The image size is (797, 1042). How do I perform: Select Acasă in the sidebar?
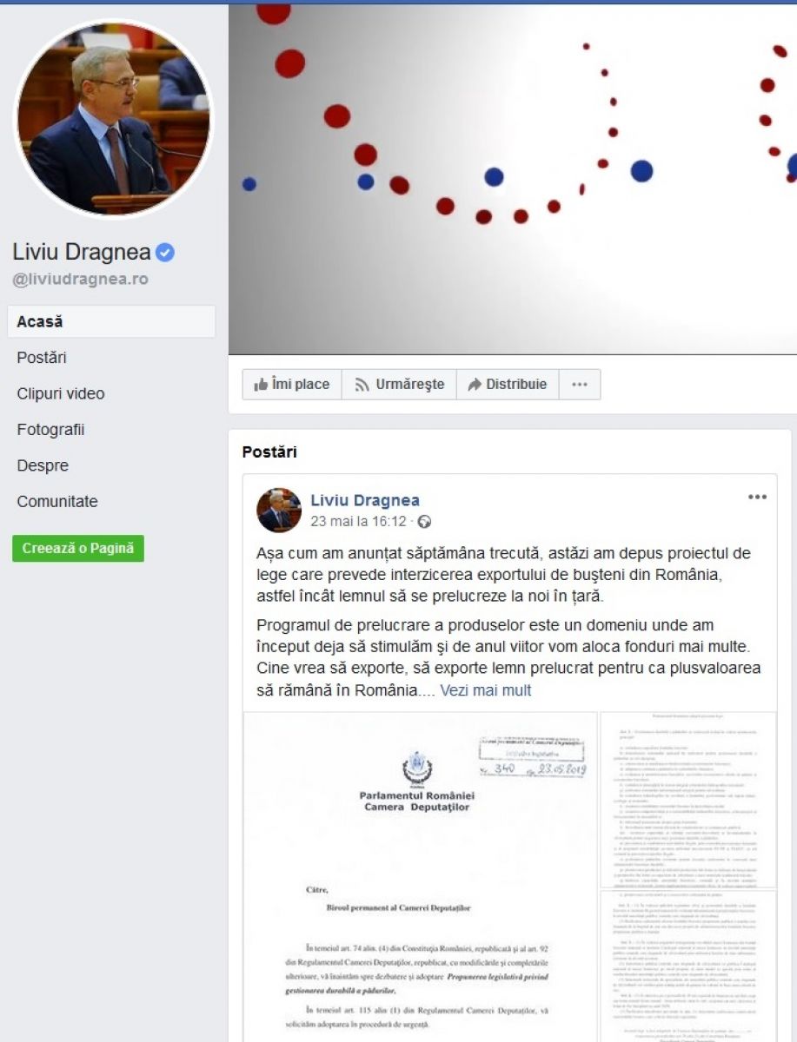111,321
